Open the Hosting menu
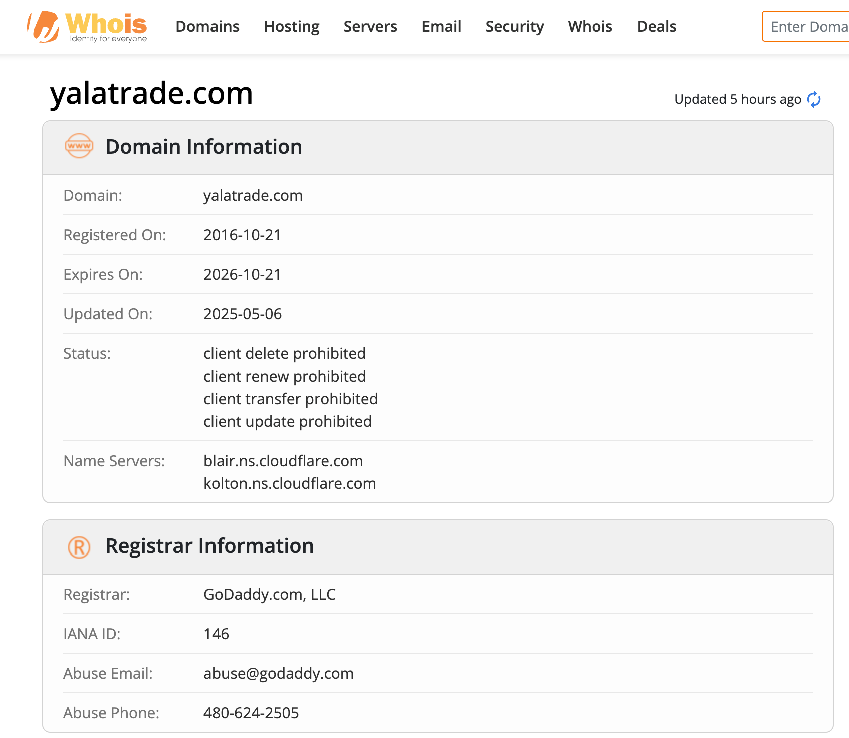 pyautogui.click(x=292, y=26)
